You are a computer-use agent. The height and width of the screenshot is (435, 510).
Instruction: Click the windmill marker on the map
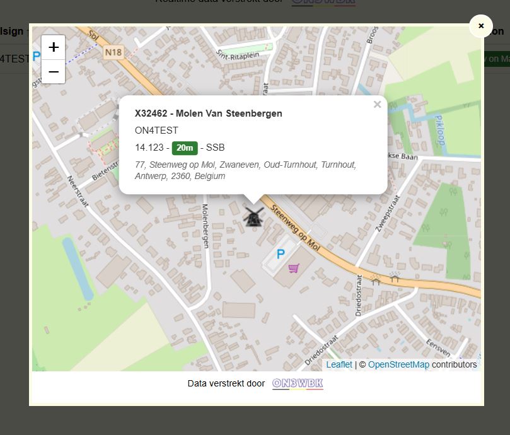point(253,217)
